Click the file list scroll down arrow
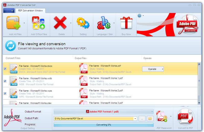Screen dimensions: 204x132 199,103
